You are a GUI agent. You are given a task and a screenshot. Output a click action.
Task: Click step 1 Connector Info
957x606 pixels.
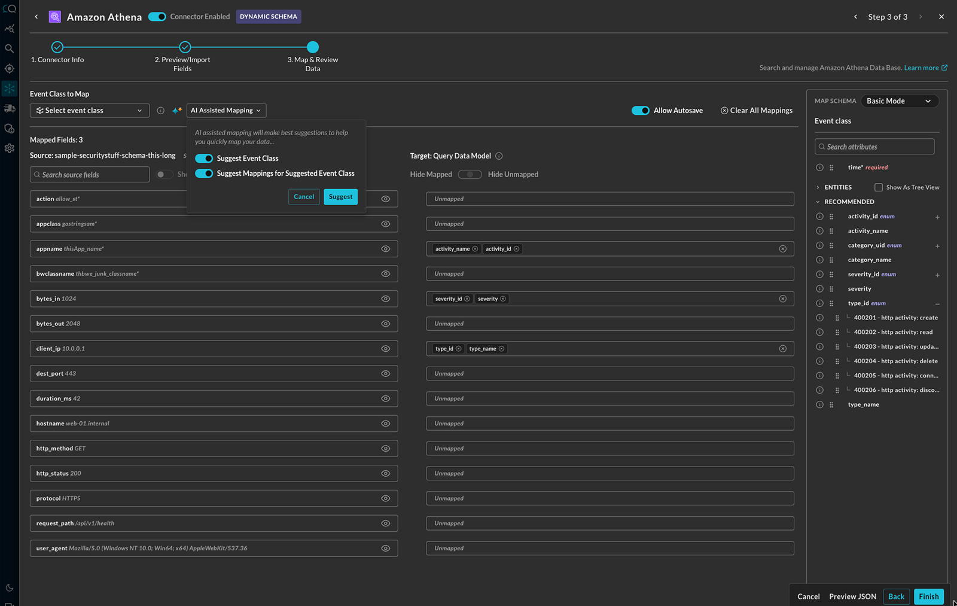click(x=57, y=47)
